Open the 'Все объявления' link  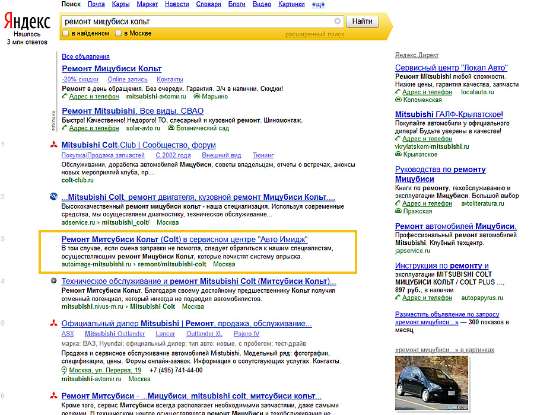pos(85,56)
